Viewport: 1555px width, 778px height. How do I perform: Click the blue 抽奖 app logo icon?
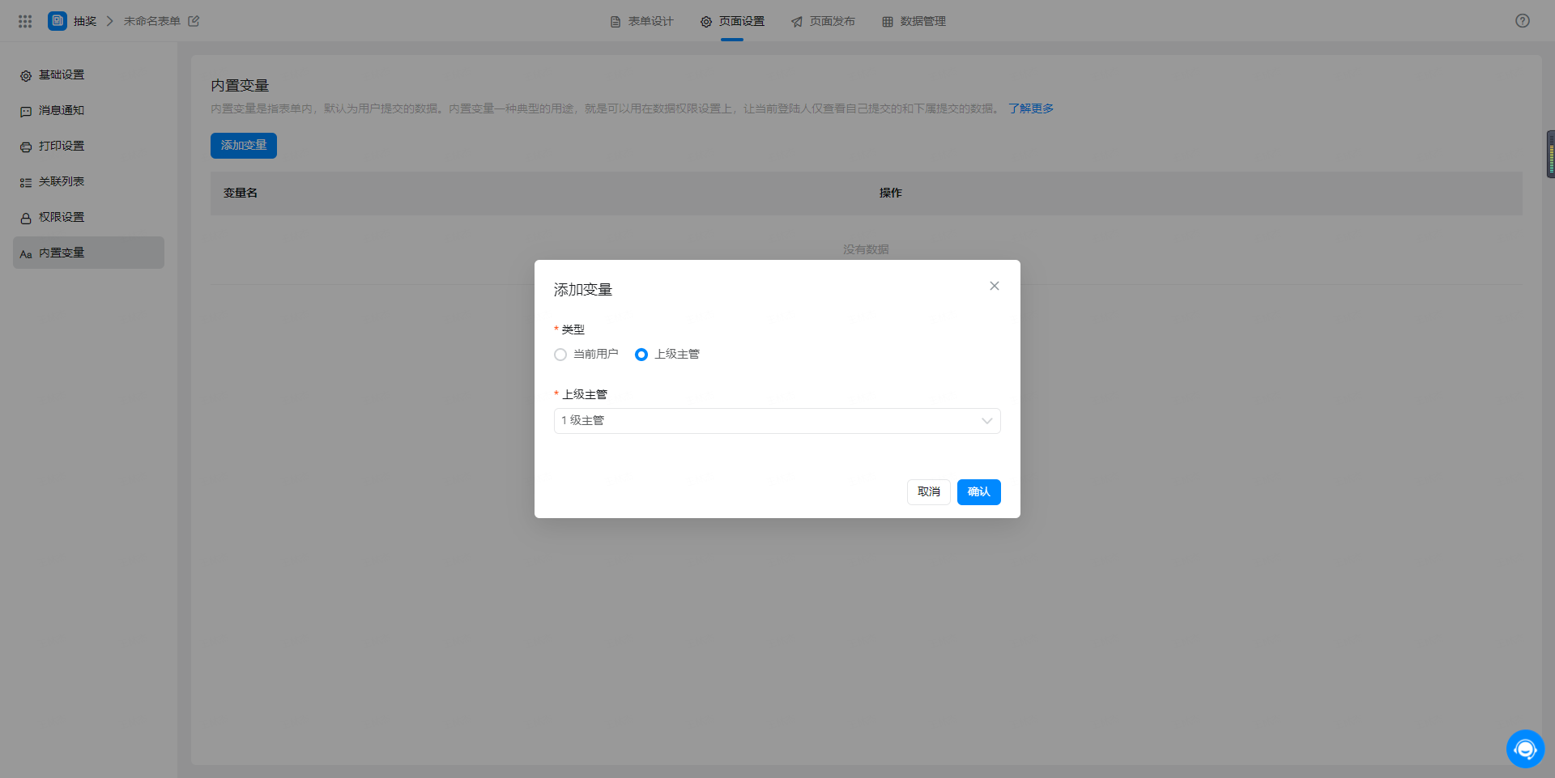click(x=57, y=21)
